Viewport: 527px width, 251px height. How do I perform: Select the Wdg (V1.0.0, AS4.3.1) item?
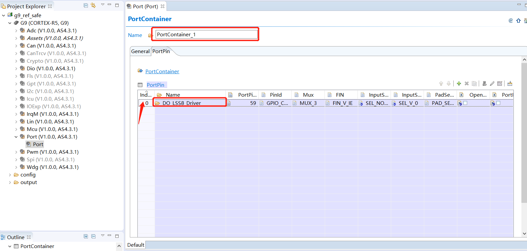[53, 167]
